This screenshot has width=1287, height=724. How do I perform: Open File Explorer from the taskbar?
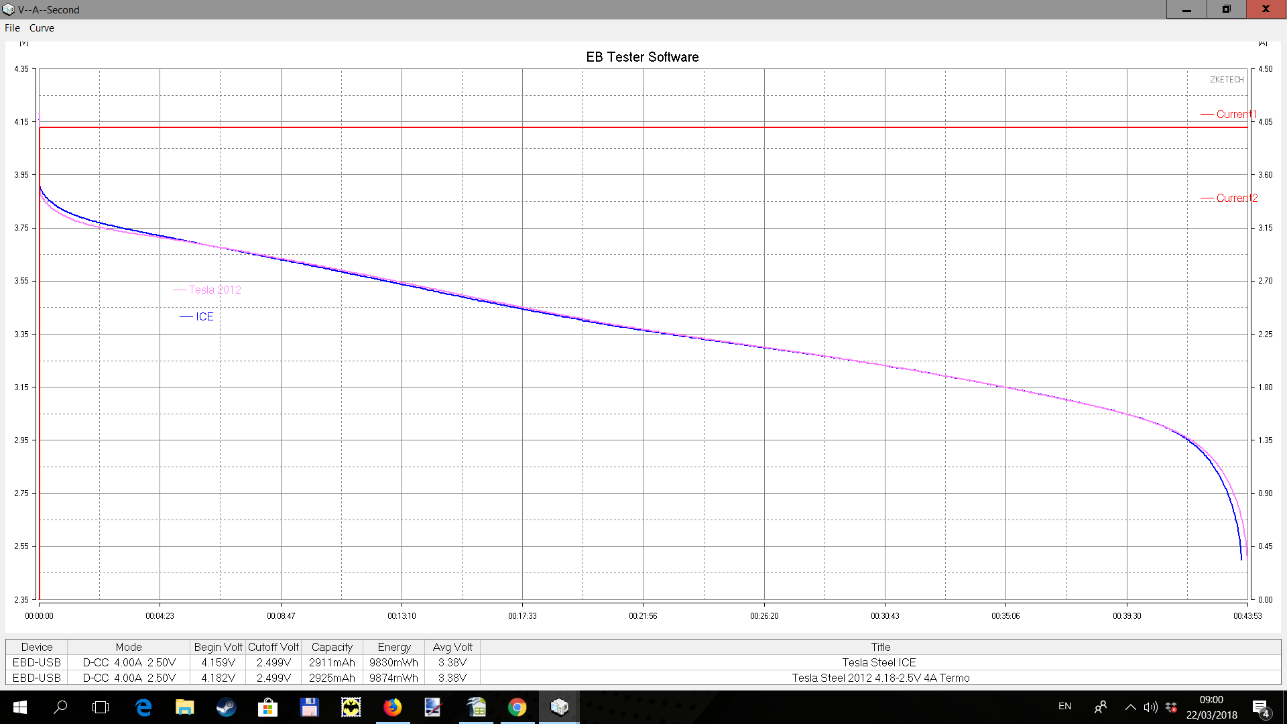tap(184, 707)
